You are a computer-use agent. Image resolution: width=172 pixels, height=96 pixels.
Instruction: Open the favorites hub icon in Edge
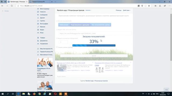click(155, 6)
